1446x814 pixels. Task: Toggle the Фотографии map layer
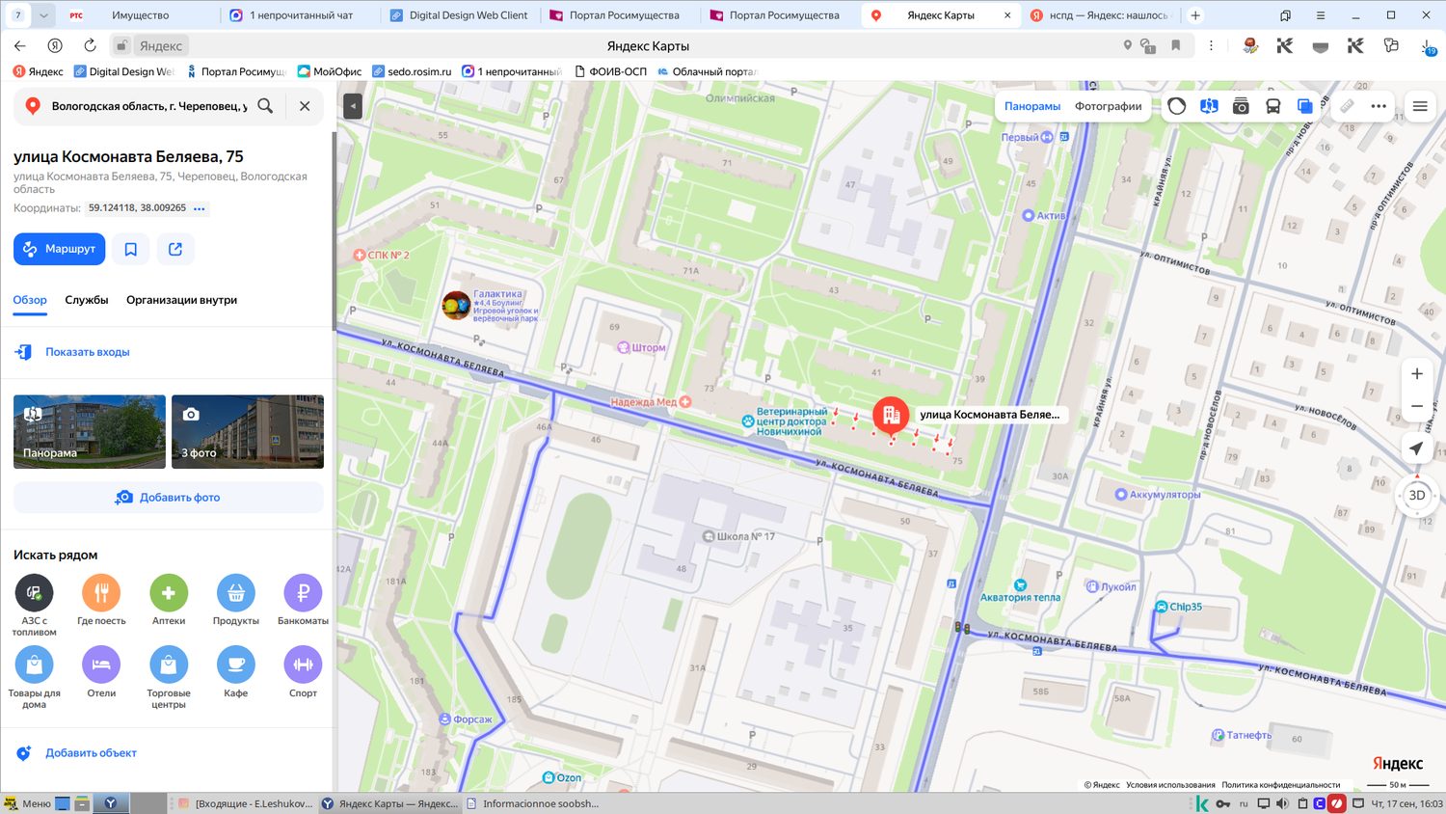tap(1109, 106)
